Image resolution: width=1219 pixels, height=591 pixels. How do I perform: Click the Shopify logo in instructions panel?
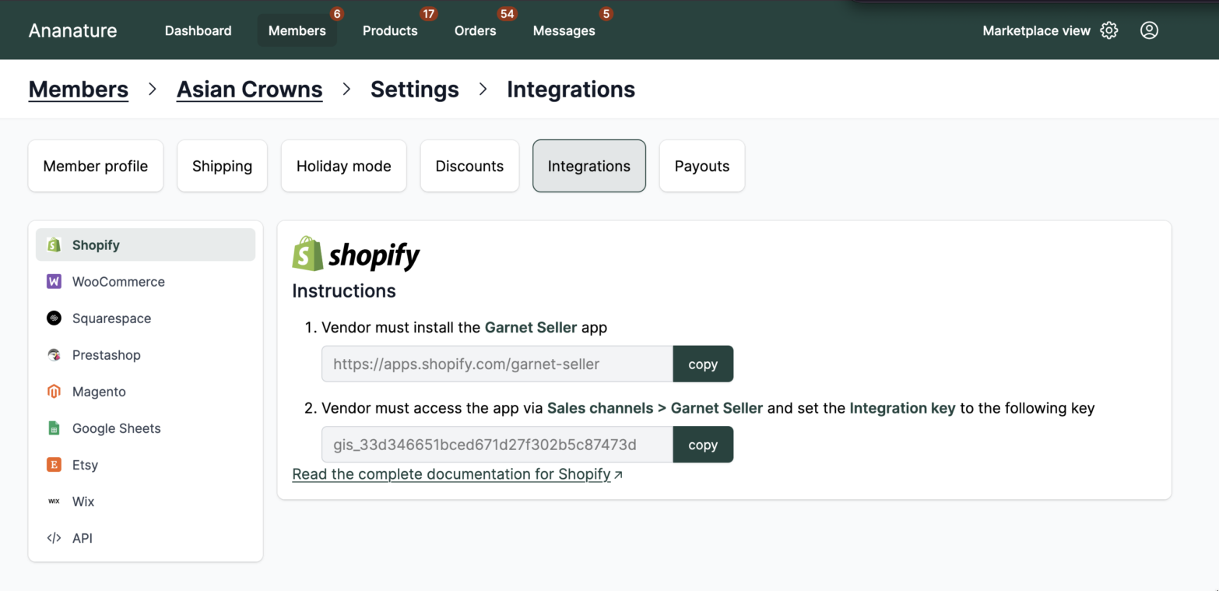(356, 254)
